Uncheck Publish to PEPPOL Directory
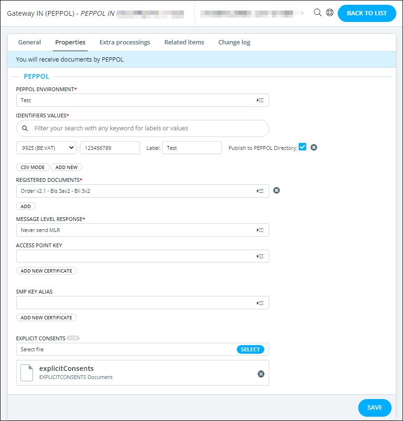Screen dimensions: 403x421 click(302, 147)
